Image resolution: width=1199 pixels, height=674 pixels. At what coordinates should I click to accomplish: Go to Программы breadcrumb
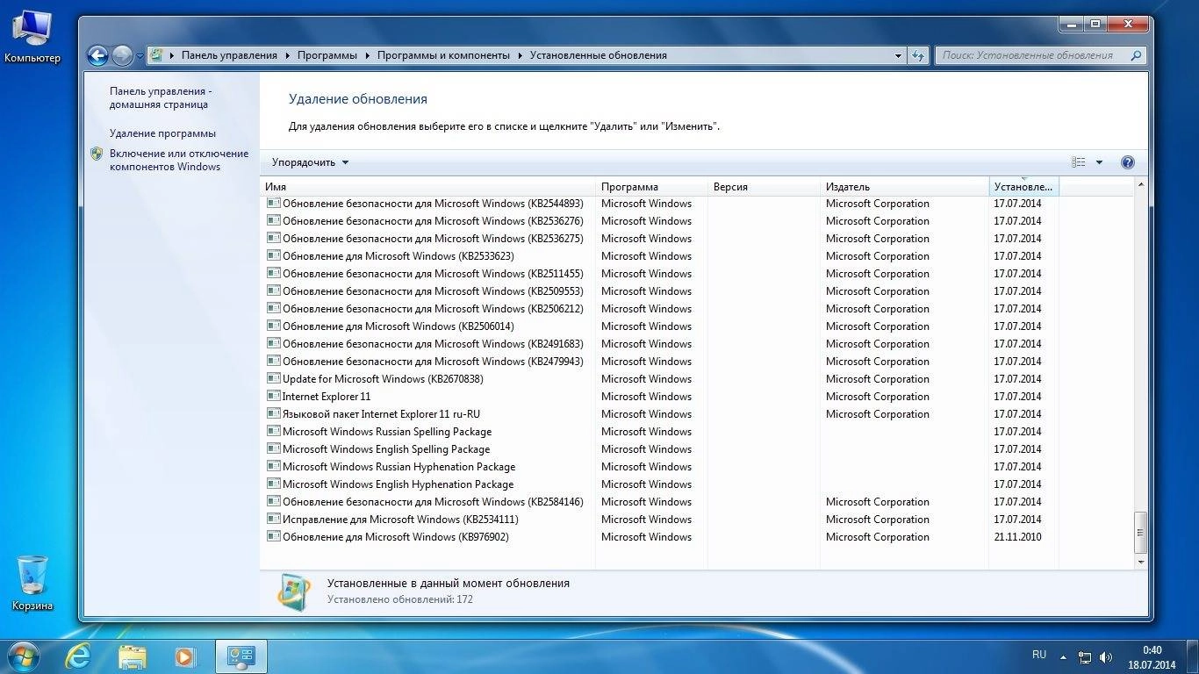click(327, 55)
